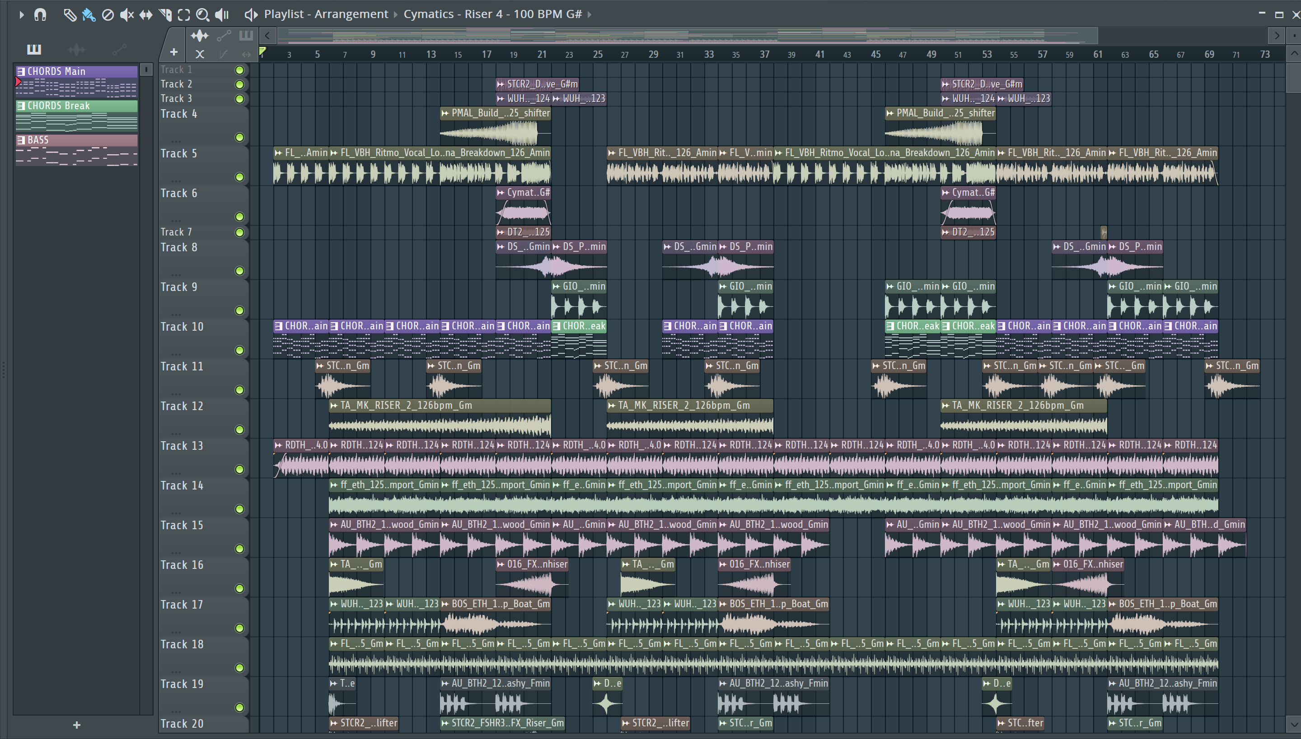Open the Playlist - Arrangement dropdown

tap(326, 14)
